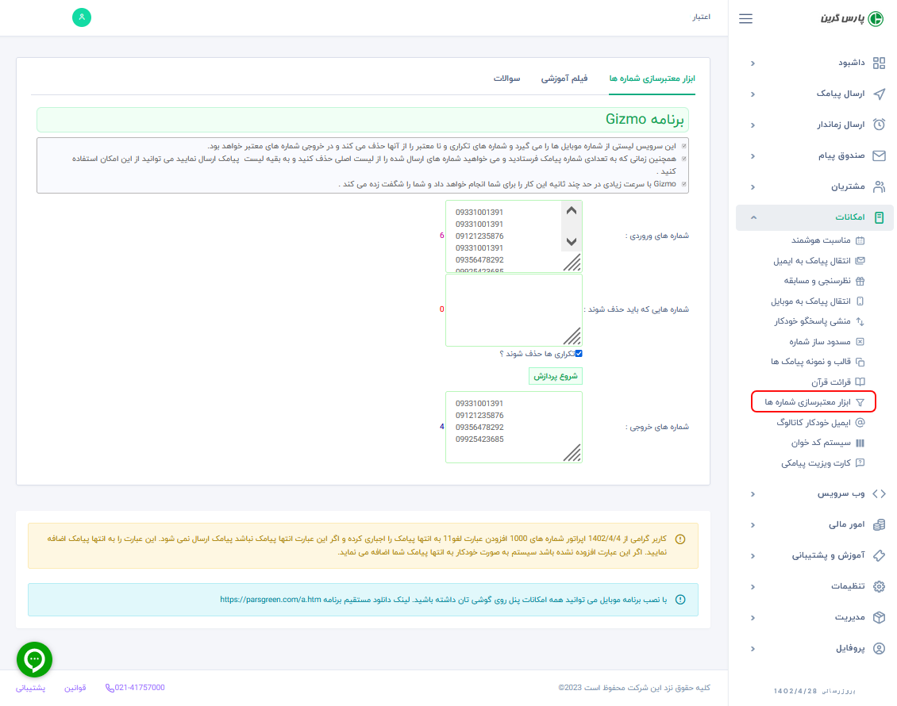Image resolution: width=897 pixels, height=706 pixels.
Task: Click the phone icon for انتقال پیامک به موبایل
Action: click(x=860, y=301)
